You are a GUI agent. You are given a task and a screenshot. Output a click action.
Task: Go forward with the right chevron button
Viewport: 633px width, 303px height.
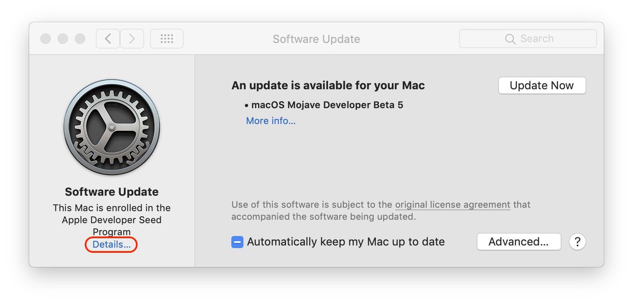coord(132,39)
